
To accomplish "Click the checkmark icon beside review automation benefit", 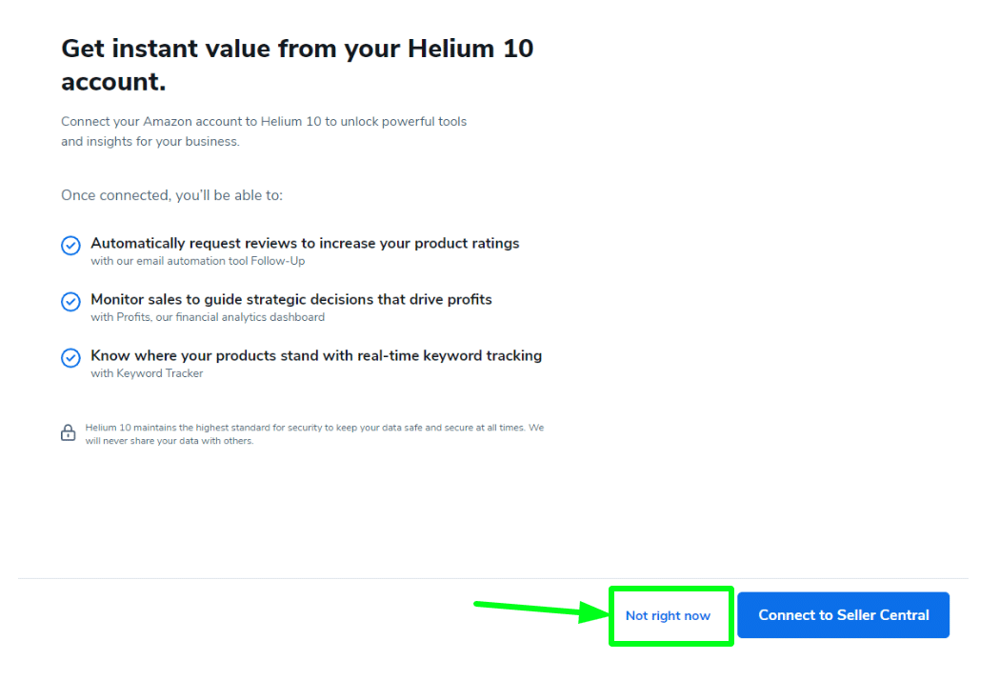I will [x=70, y=245].
